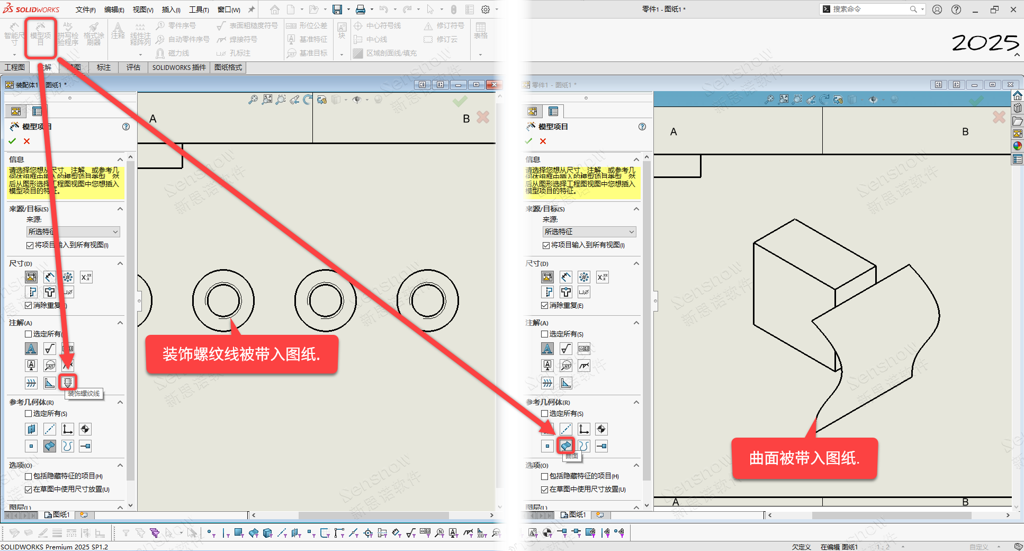Open the 插入(I) menu
Image resolution: width=1024 pixels, height=551 pixels.
[x=171, y=10]
